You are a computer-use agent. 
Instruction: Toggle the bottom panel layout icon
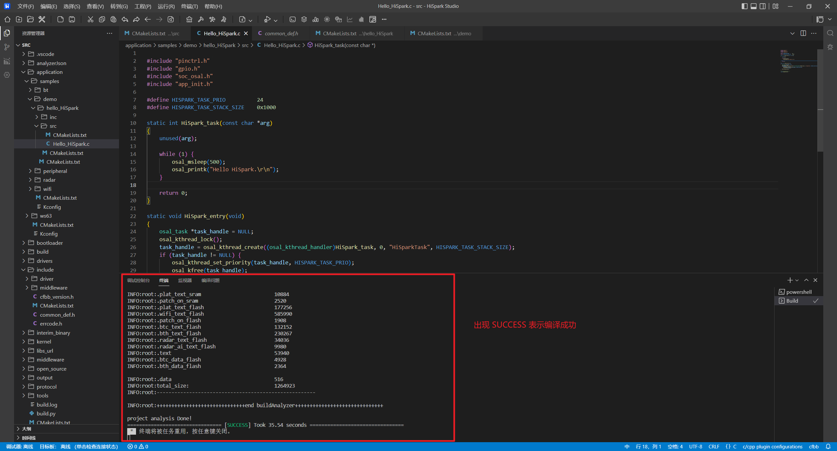click(753, 6)
